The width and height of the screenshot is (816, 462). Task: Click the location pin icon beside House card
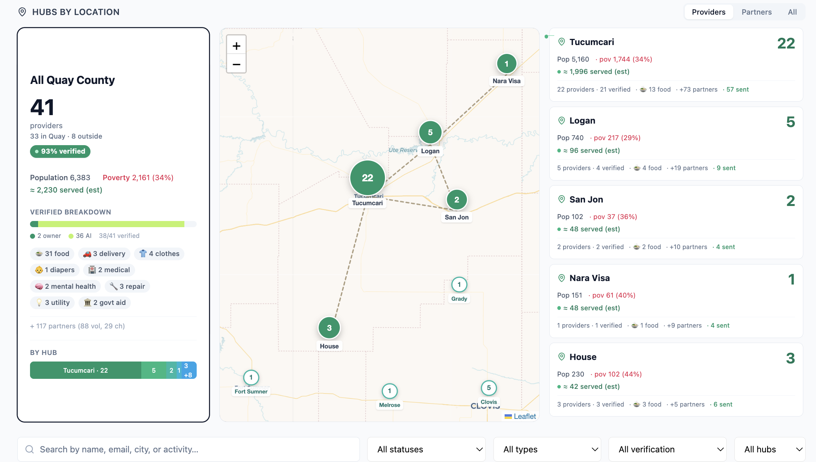562,357
